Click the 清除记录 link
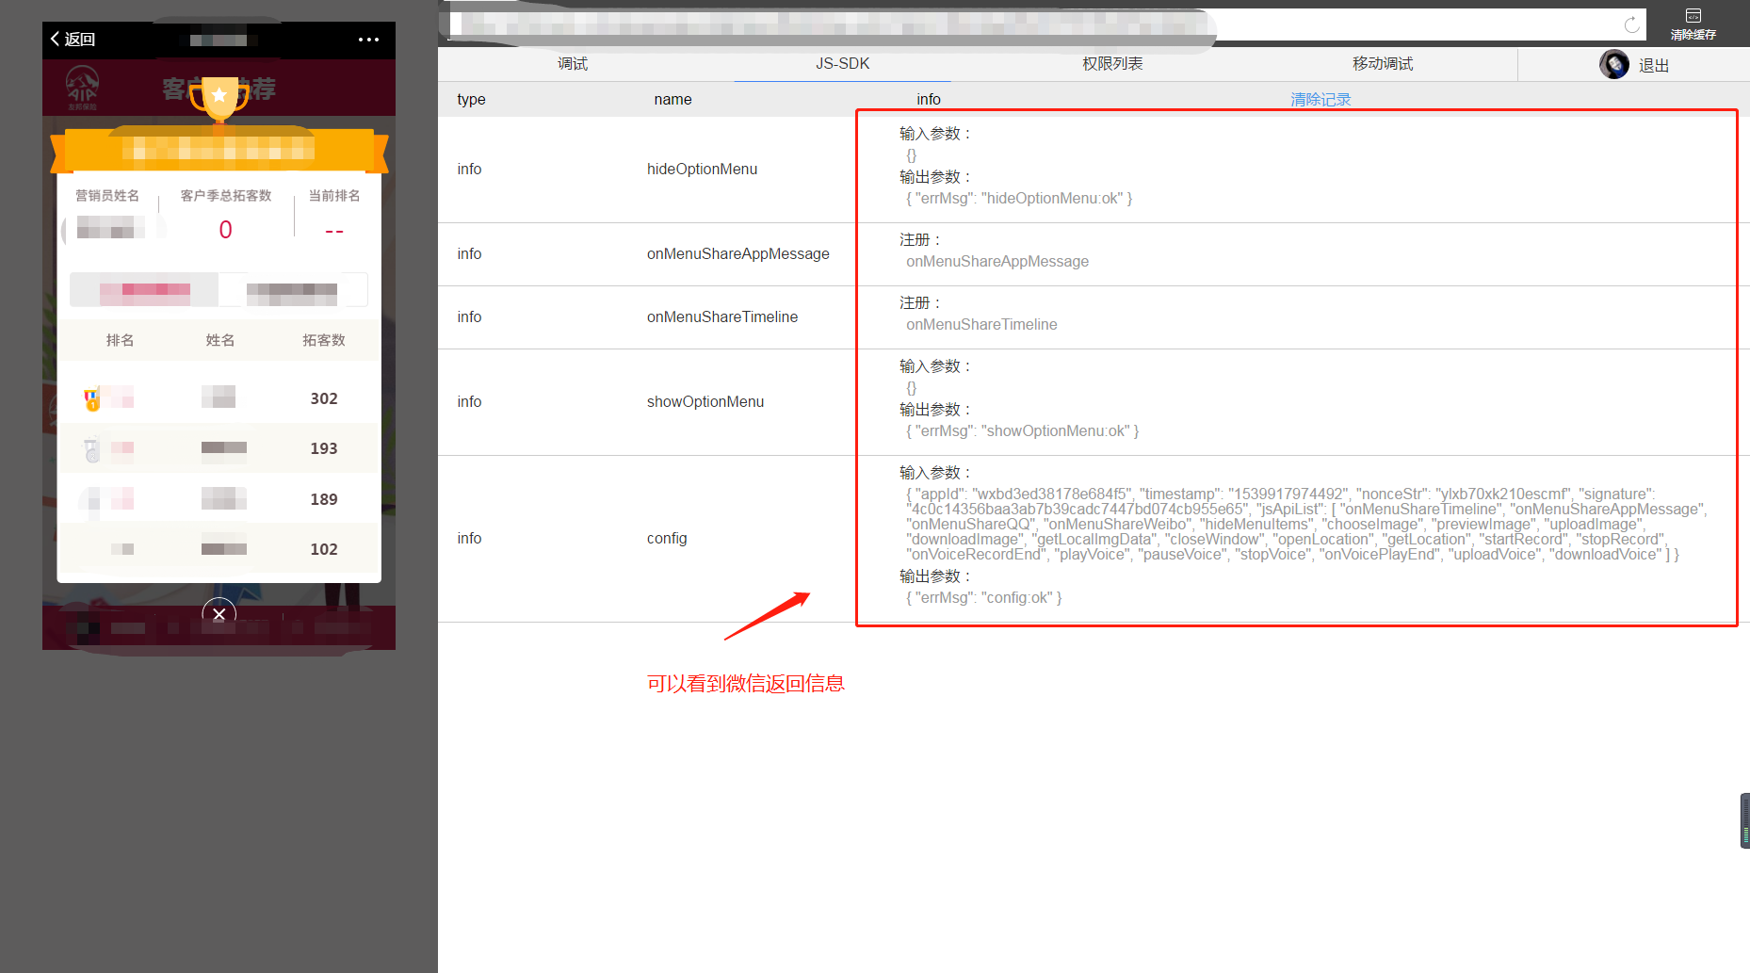1750x973 pixels. pyautogui.click(x=1320, y=99)
